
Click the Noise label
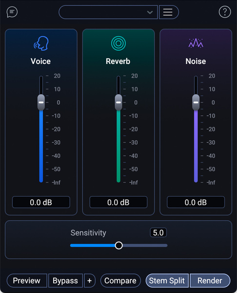coord(196,62)
